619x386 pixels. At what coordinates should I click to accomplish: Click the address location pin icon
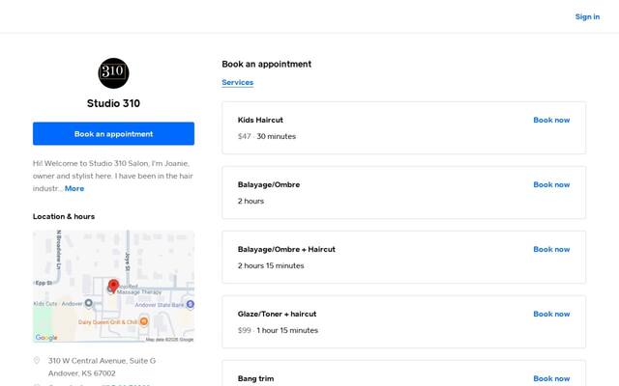point(37,360)
